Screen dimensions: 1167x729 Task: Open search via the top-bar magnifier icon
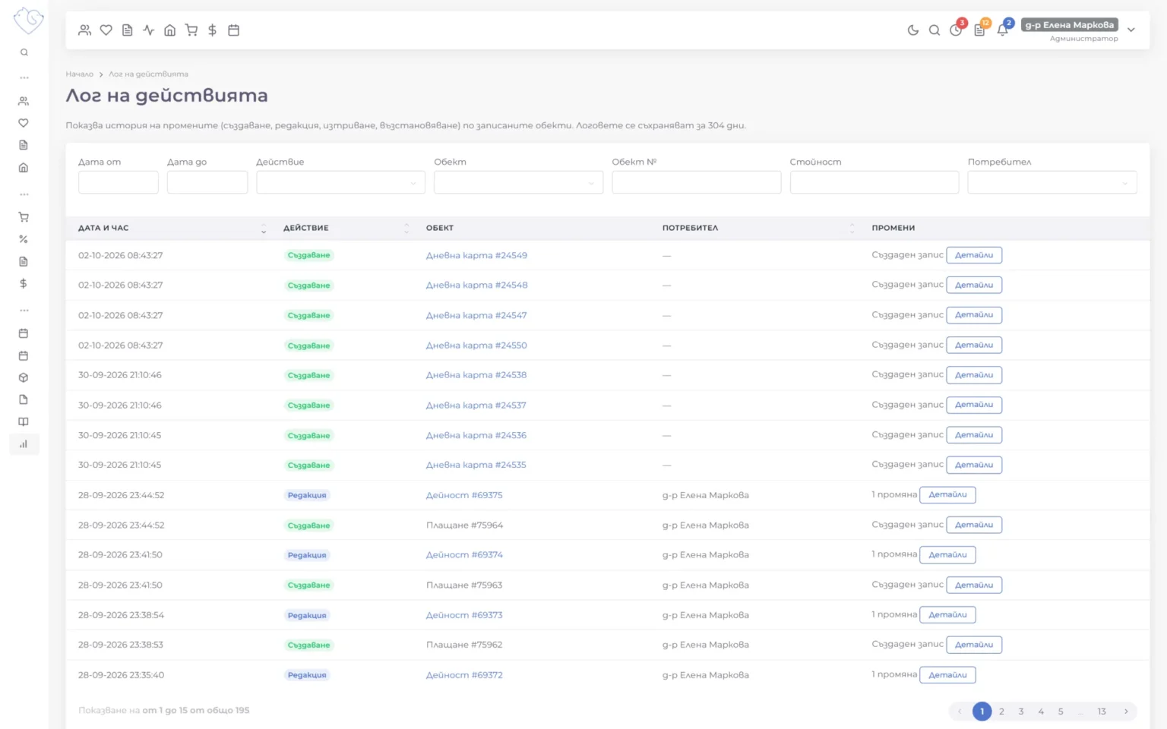tap(935, 30)
